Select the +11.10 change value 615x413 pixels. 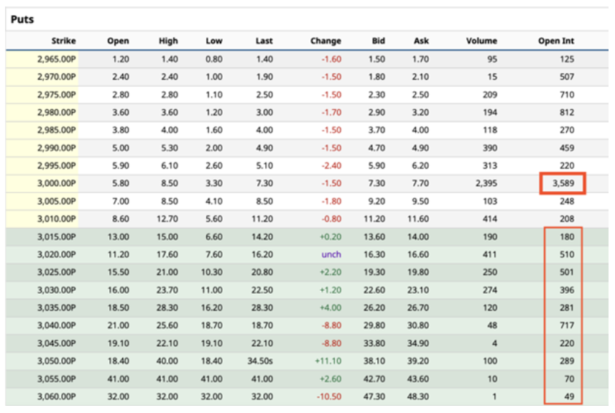coord(328,361)
